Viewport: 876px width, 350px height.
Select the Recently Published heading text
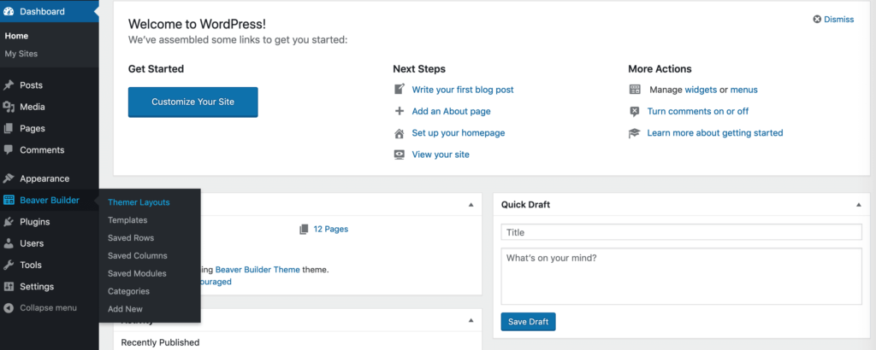[160, 342]
